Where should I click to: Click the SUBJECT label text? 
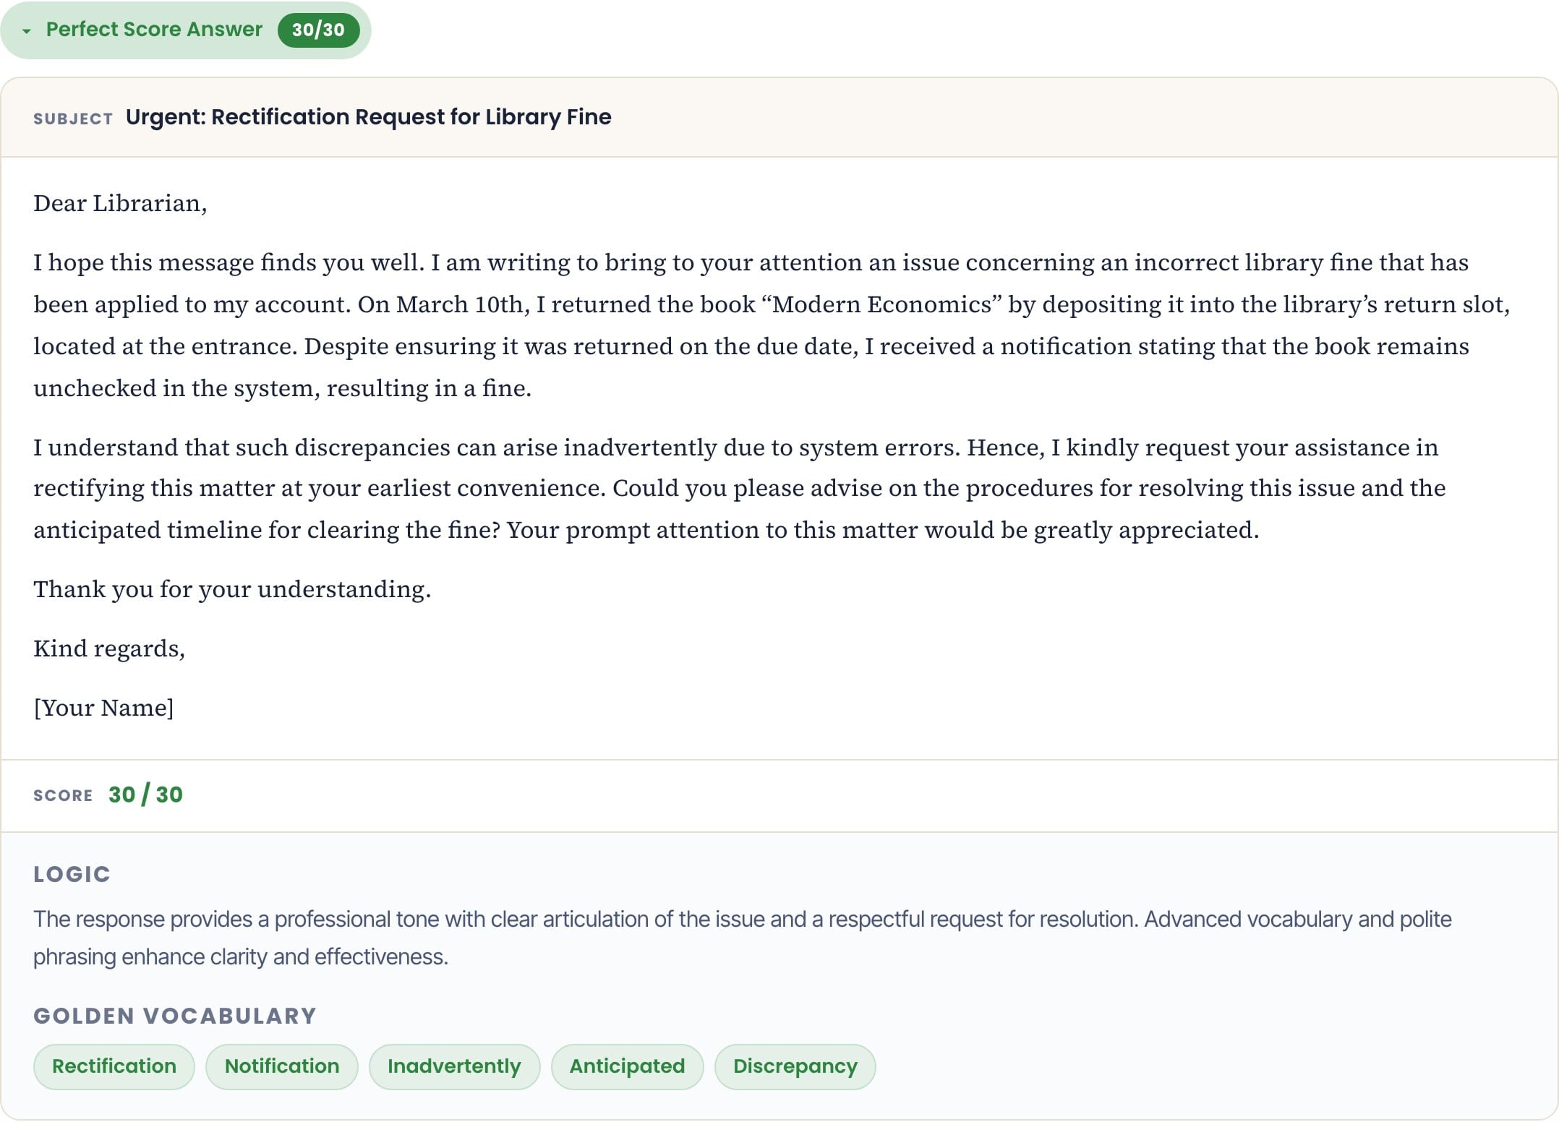[73, 119]
